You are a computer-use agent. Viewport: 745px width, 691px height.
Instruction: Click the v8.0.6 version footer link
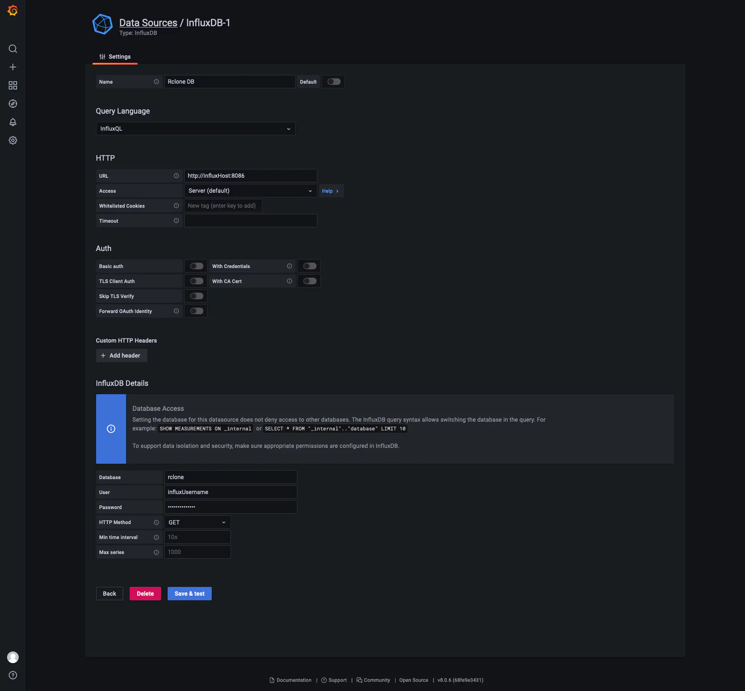[460, 680]
